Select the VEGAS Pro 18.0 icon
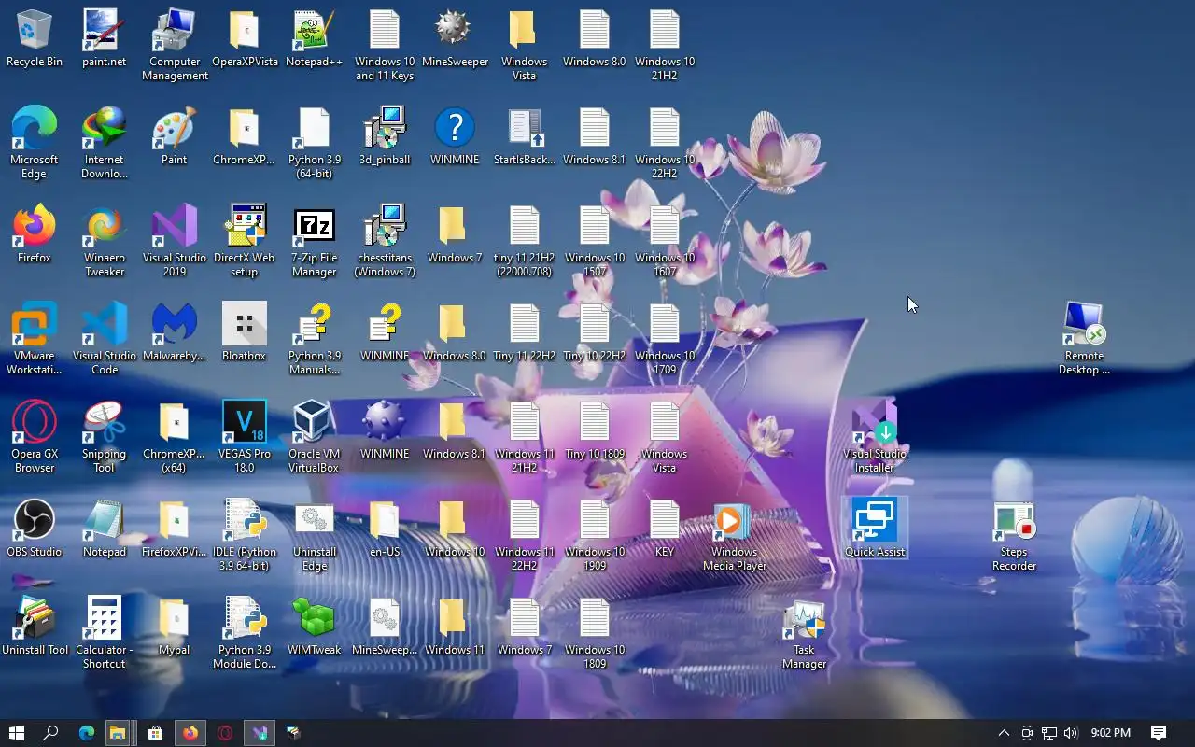This screenshot has width=1195, height=747. (245, 437)
